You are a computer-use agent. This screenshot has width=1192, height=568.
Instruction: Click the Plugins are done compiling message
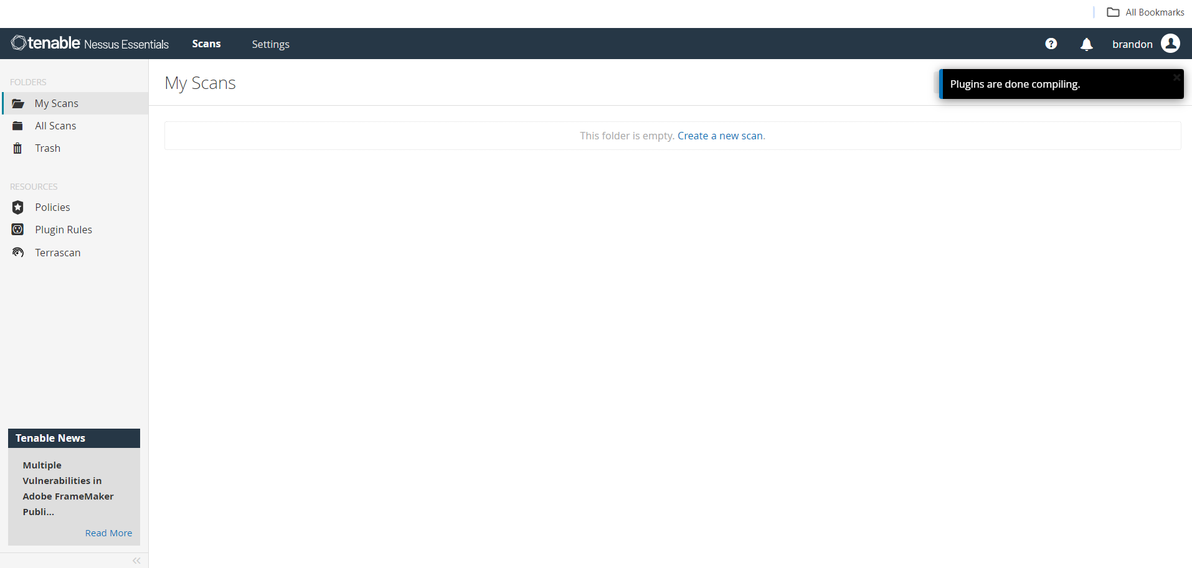click(1015, 84)
